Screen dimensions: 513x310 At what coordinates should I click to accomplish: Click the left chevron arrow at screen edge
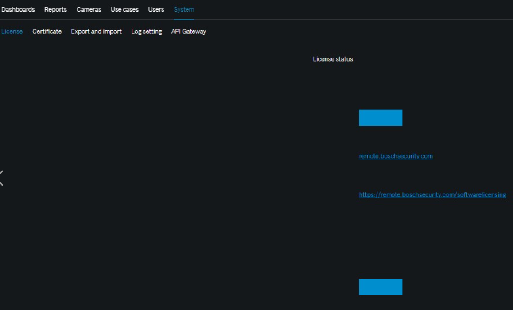click(2, 178)
